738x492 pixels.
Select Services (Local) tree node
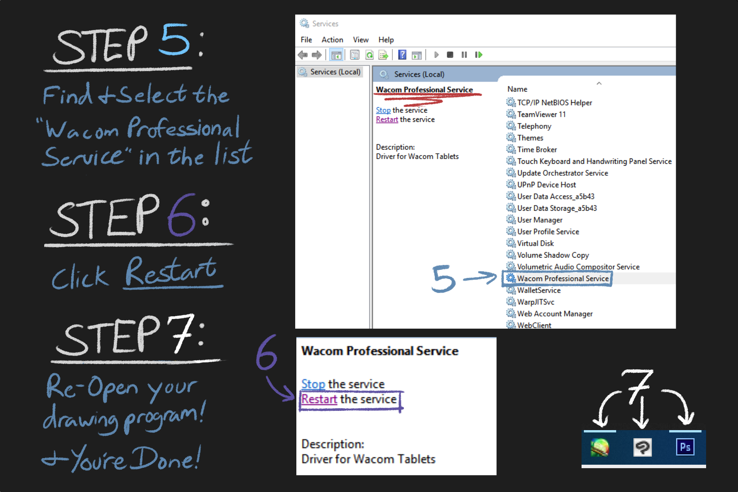point(335,72)
